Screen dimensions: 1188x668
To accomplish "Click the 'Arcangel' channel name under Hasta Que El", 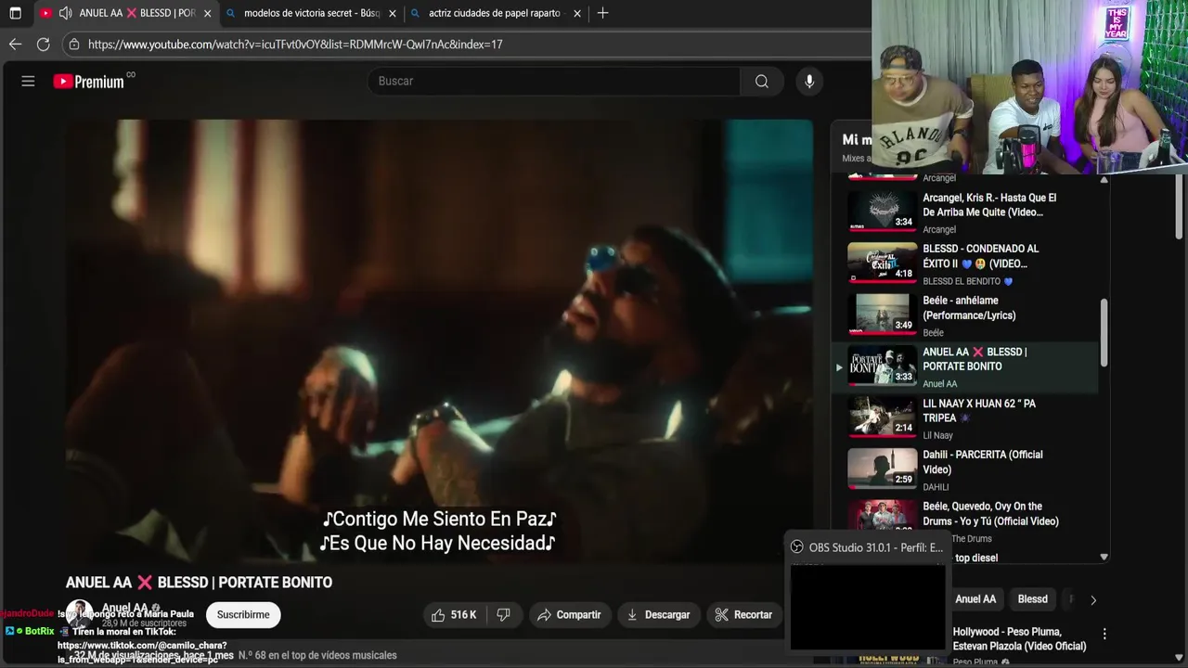I will [x=939, y=229].
